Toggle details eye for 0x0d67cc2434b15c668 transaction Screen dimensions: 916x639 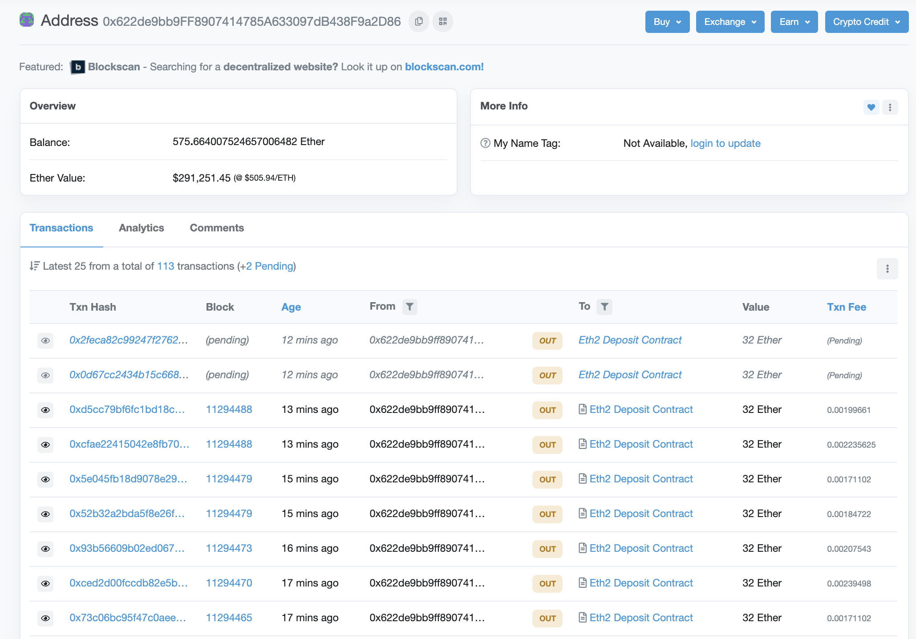[x=45, y=376]
